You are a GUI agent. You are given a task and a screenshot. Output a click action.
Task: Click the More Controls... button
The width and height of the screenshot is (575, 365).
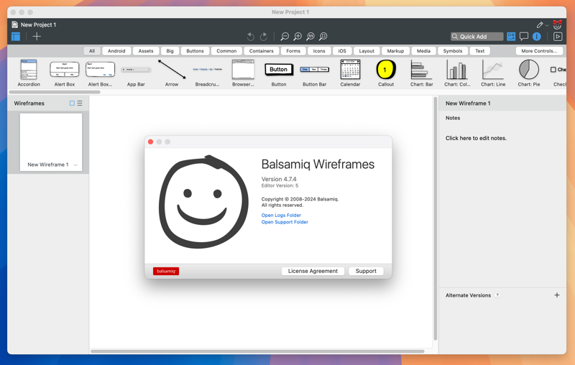click(540, 51)
